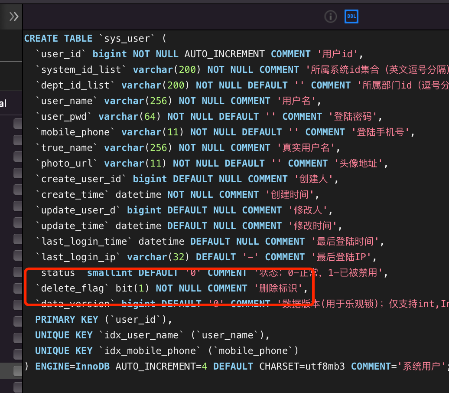Click the `mobile_phone` column definition name
This screenshot has height=393, width=449.
click(x=75, y=132)
